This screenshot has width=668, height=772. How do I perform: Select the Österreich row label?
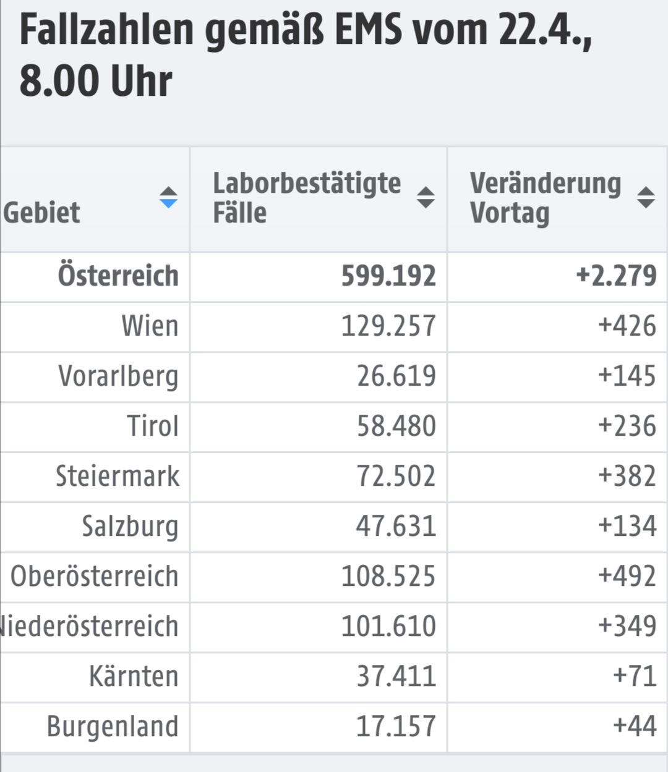tap(118, 276)
